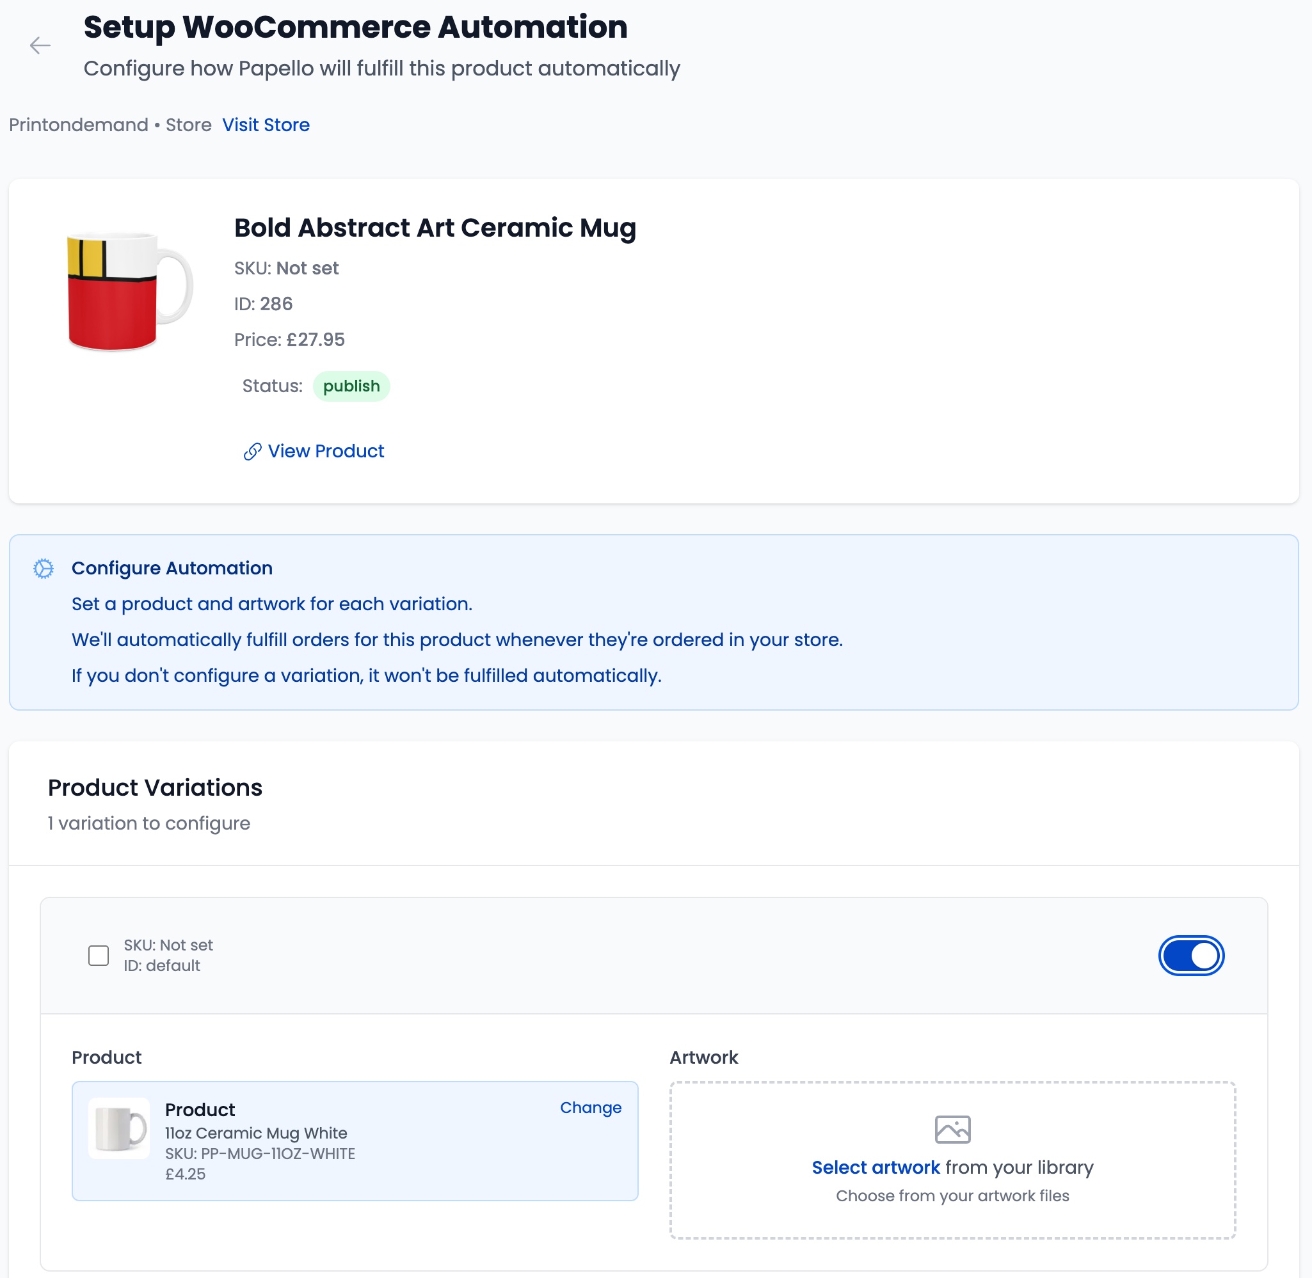
Task: Click the Product Variations heading
Action: coord(155,787)
